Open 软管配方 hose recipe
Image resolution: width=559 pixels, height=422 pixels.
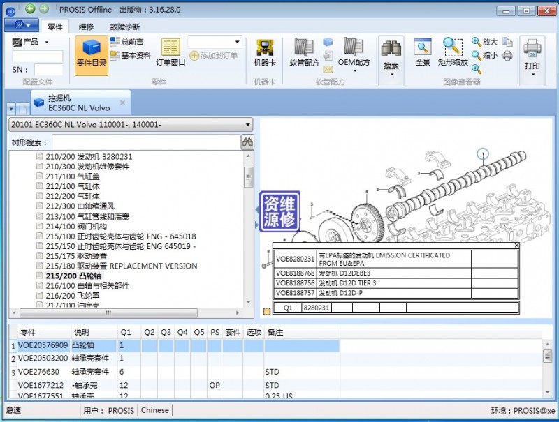click(304, 52)
